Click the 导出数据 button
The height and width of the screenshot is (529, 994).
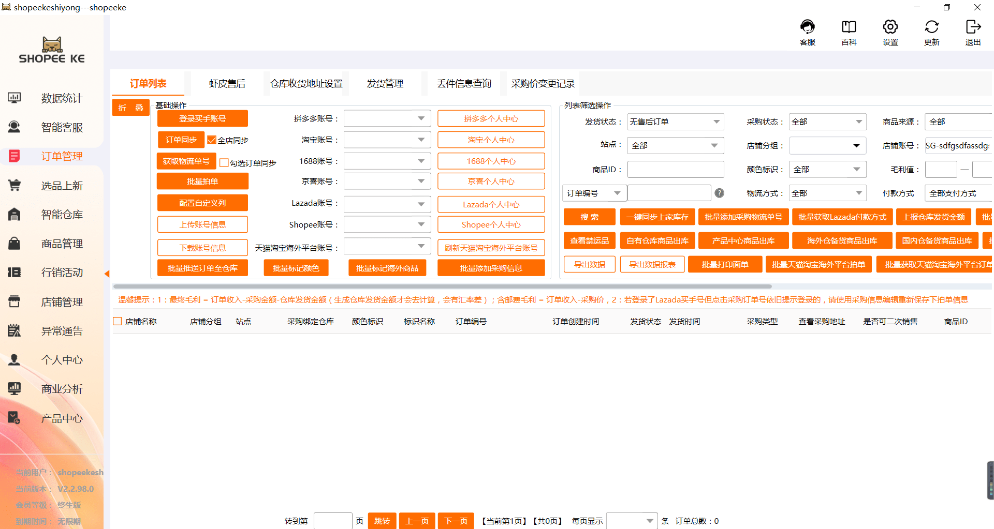[589, 264]
